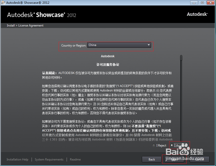
Task: Click the 认真阅读 bold text
Action: pyautogui.click(x=49, y=73)
